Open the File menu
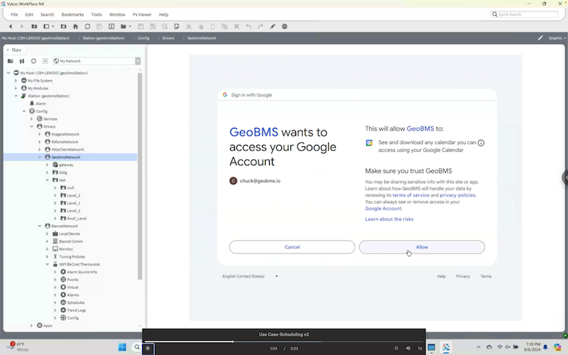Screen dimensions: 568x355 [x=14, y=14]
